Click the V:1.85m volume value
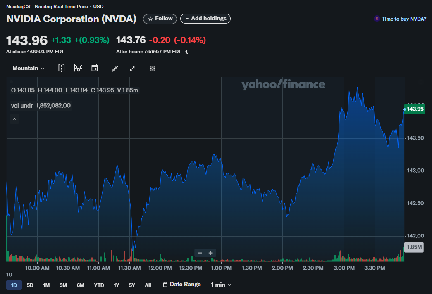This screenshot has height=294, width=432. 128,90
